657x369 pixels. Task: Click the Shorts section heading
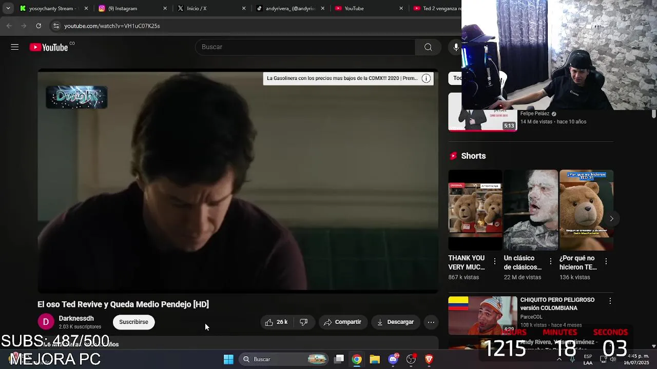click(x=473, y=156)
